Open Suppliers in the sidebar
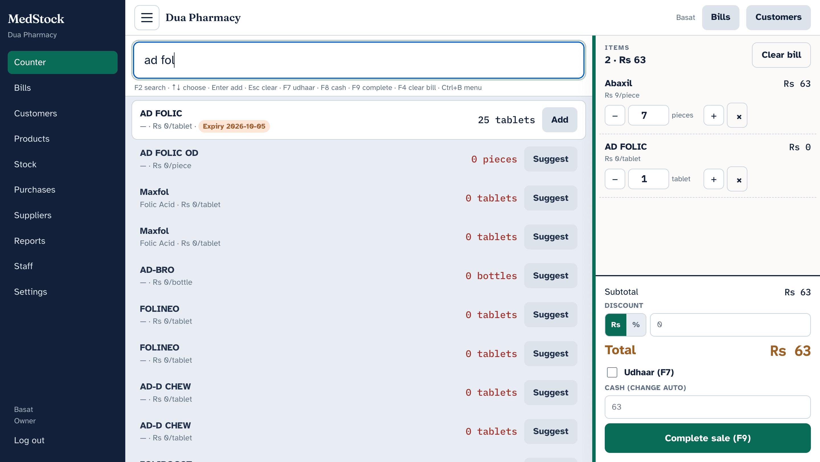Viewport: 820px width, 462px height. click(x=62, y=215)
